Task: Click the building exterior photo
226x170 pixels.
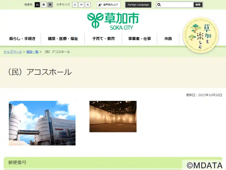Action: 42,123
